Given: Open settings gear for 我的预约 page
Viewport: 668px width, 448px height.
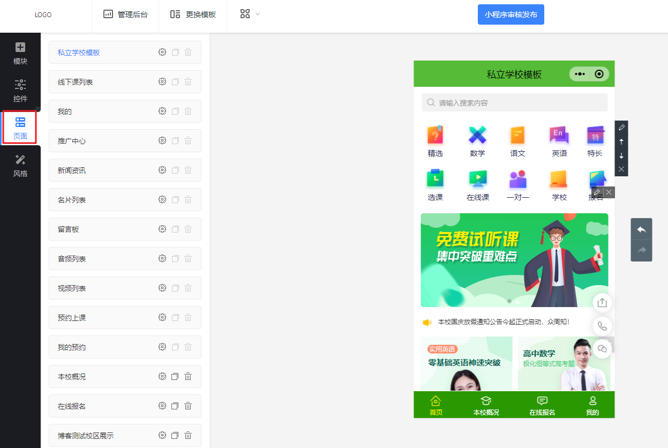Looking at the screenshot, I should (x=162, y=347).
